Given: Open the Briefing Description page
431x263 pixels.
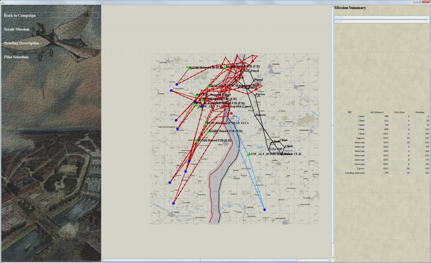Looking at the screenshot, I should pyautogui.click(x=22, y=43).
